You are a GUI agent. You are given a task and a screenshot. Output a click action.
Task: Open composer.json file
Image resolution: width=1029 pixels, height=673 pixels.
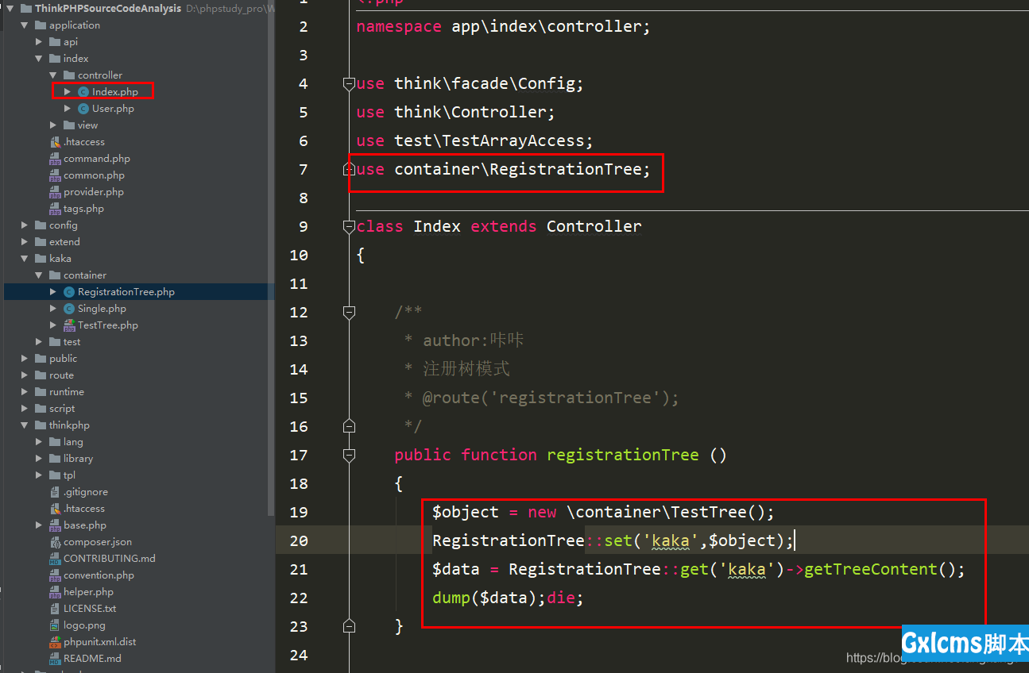98,542
